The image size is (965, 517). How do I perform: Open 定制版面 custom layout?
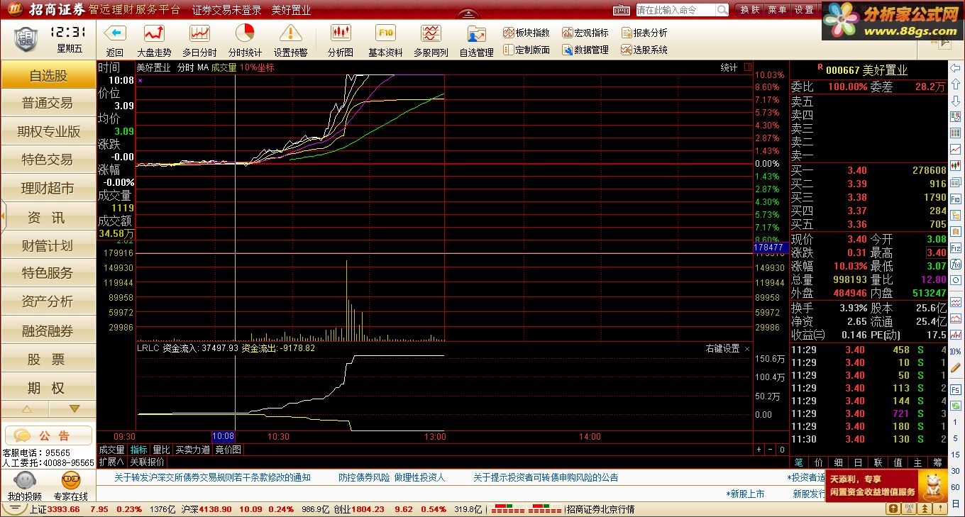pos(526,50)
